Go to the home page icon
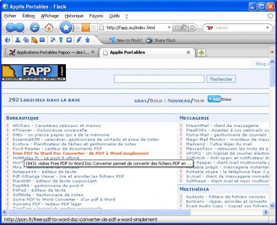Viewport: 277px width, 225px height. tap(49, 28)
